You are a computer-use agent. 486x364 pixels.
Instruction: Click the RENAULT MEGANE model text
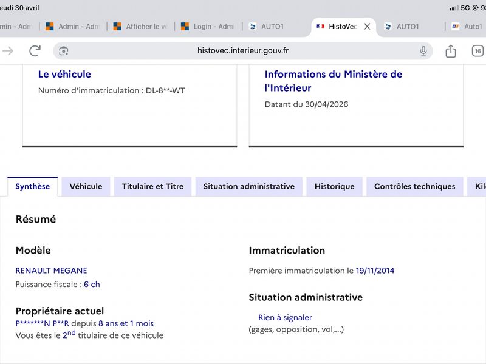pos(52,271)
